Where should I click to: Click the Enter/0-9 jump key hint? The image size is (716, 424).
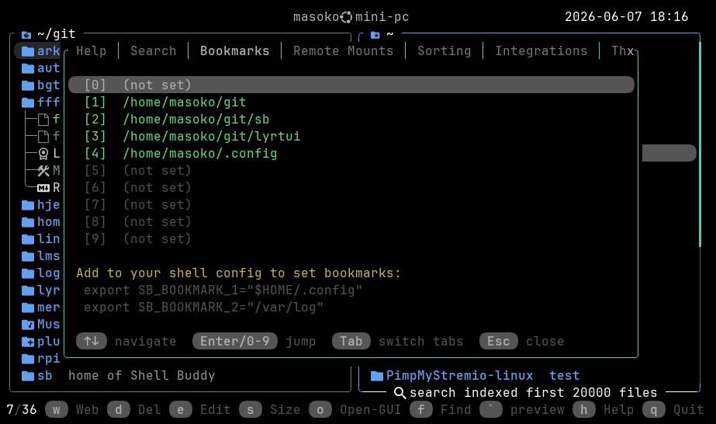tap(235, 342)
